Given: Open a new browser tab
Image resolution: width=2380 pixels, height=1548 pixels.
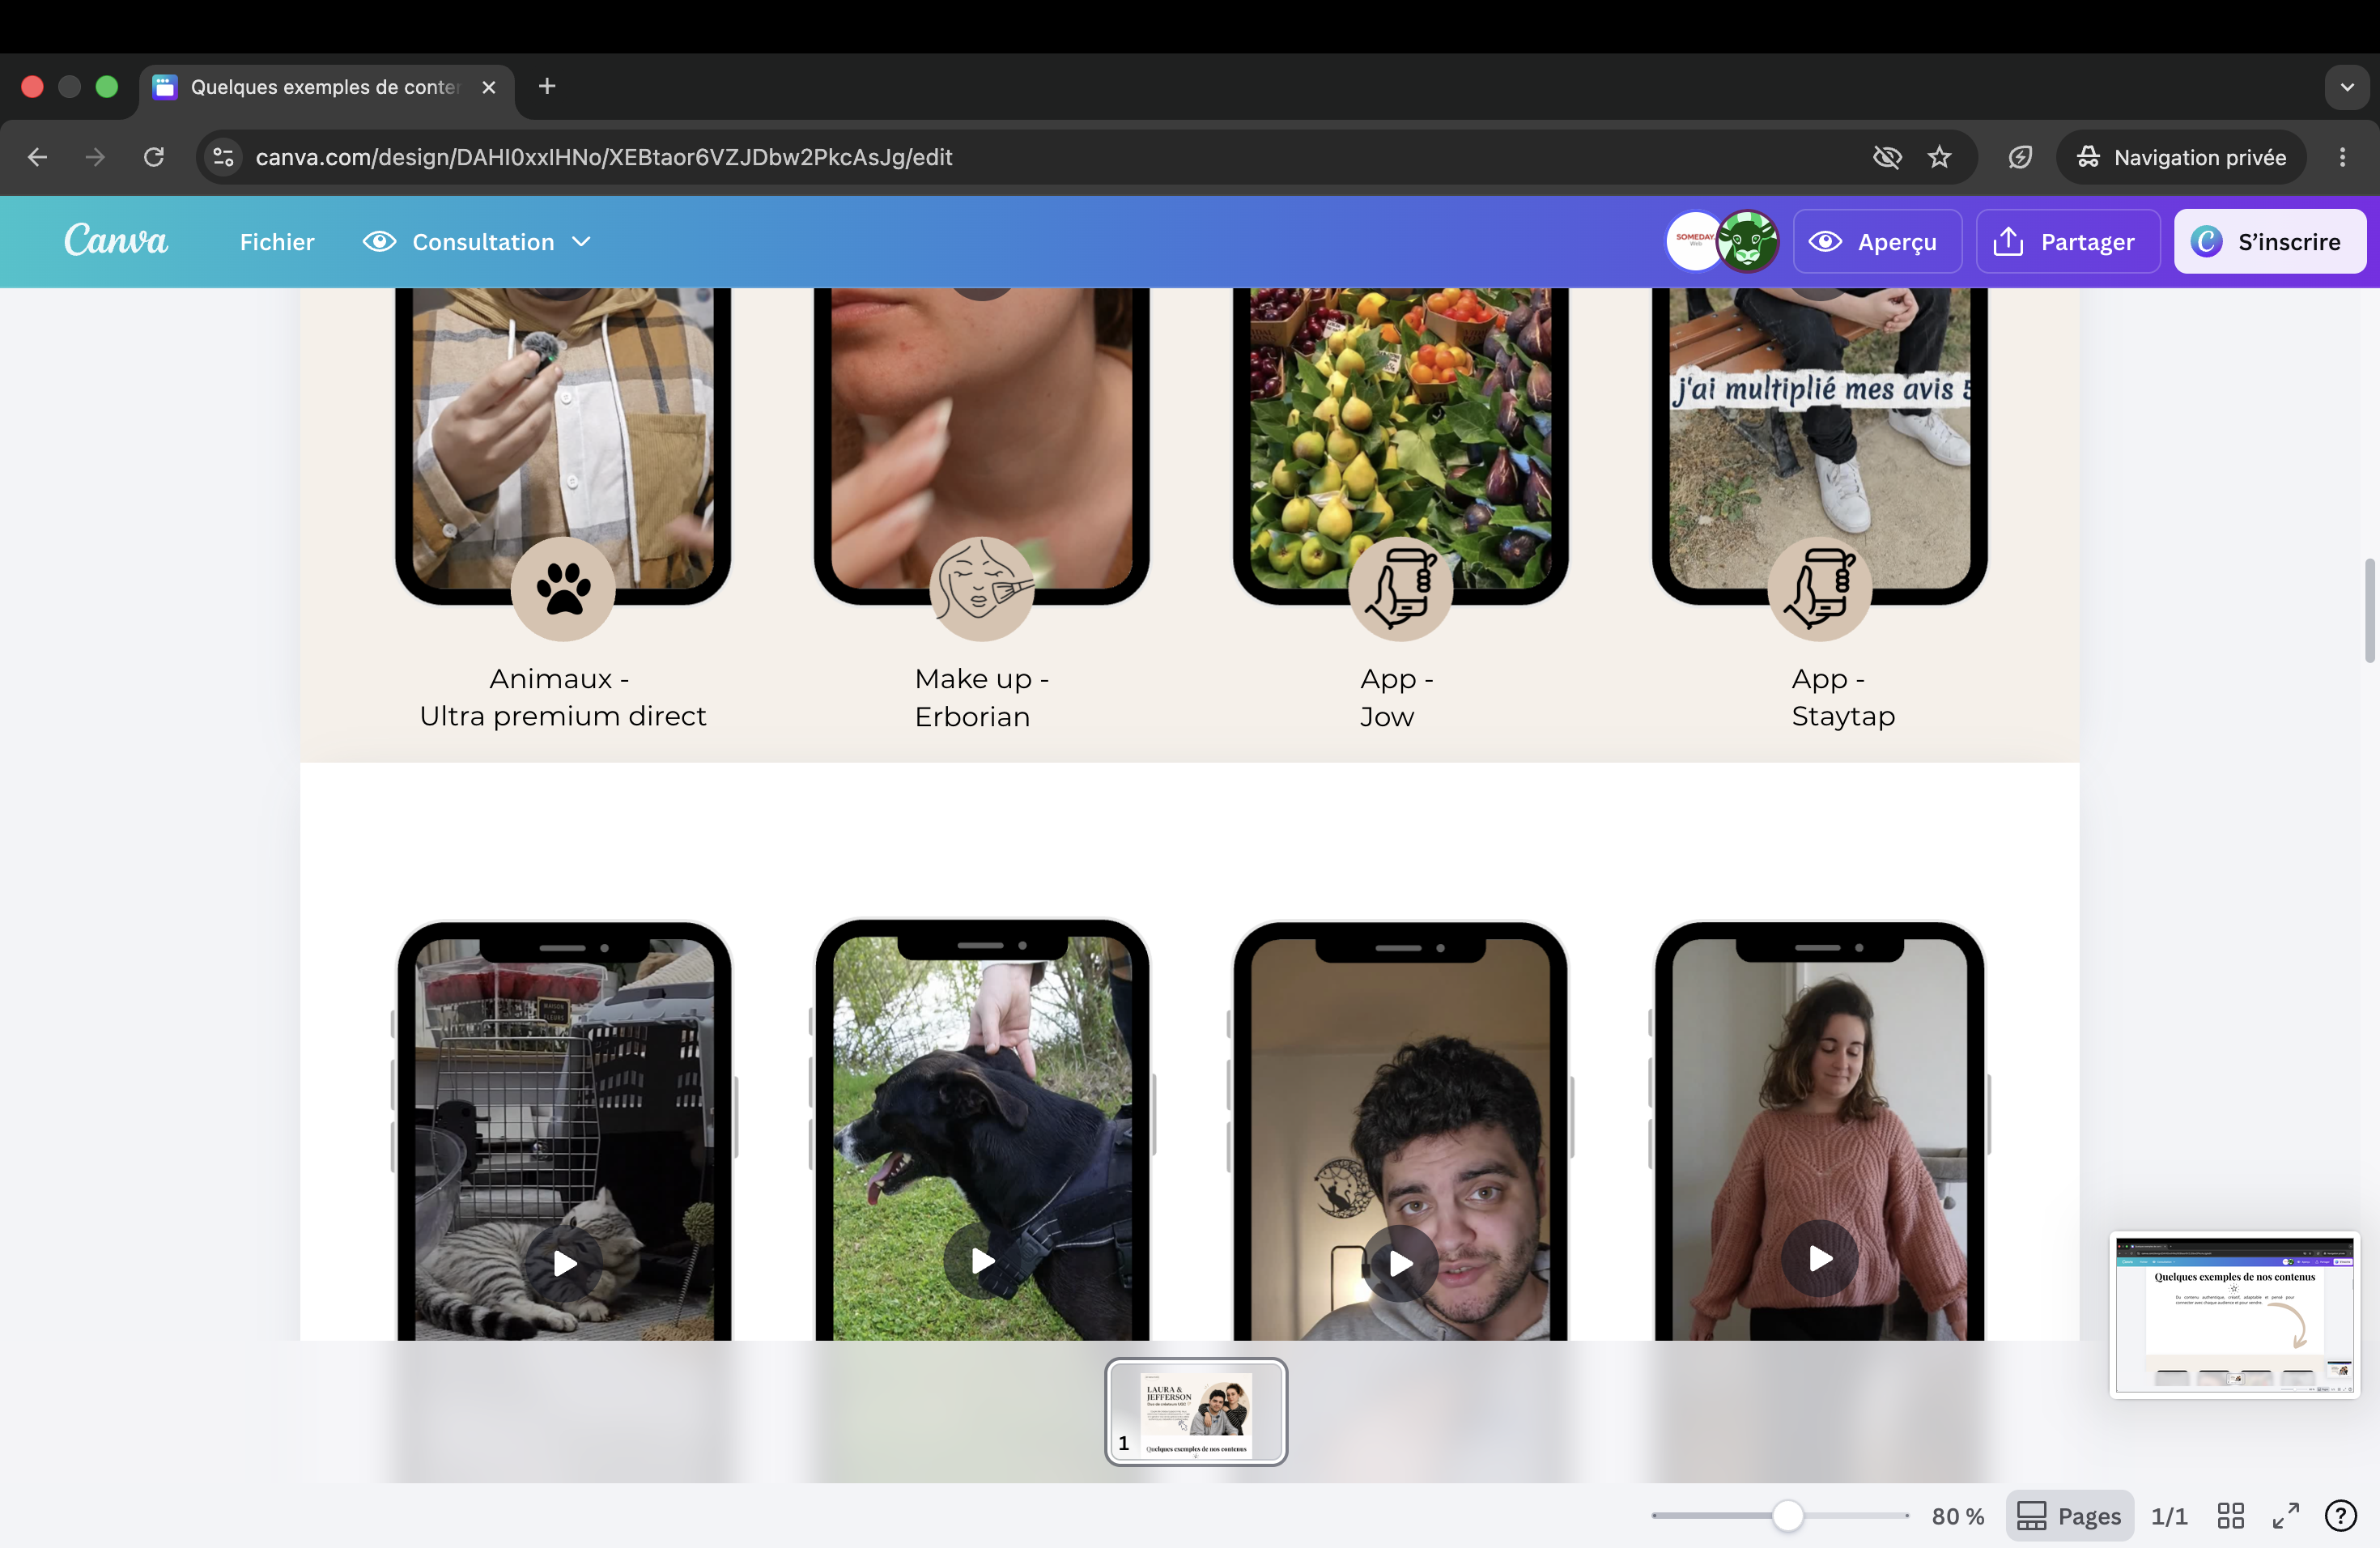Looking at the screenshot, I should click(x=547, y=86).
